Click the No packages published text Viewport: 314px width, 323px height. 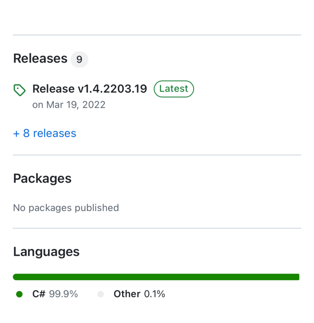click(66, 208)
